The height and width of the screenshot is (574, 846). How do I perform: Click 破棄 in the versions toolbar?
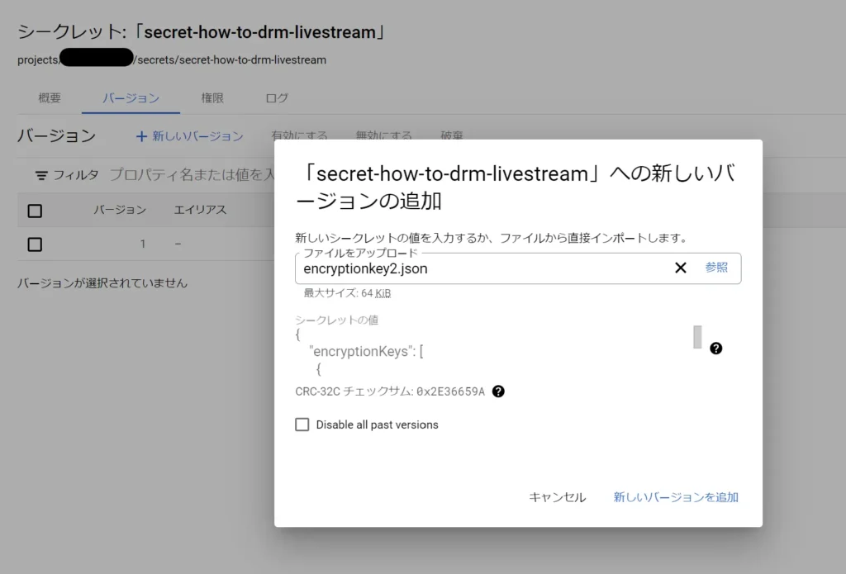tap(452, 135)
